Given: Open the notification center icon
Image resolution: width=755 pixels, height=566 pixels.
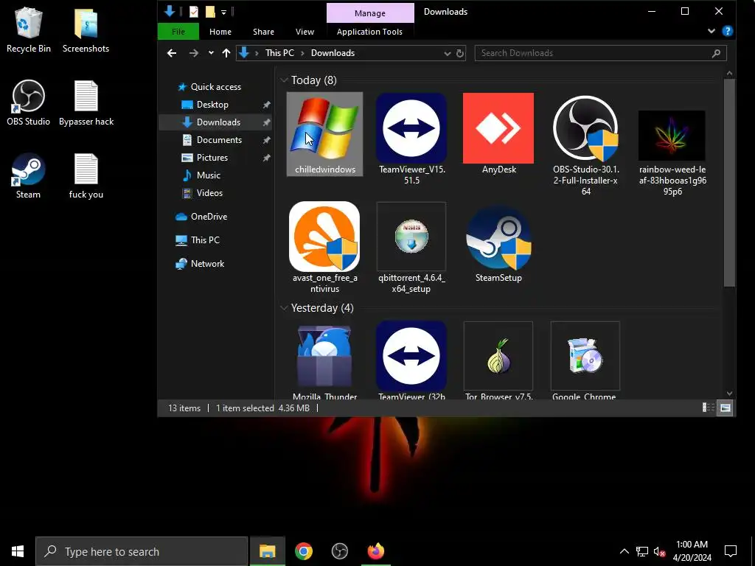Looking at the screenshot, I should 731,551.
